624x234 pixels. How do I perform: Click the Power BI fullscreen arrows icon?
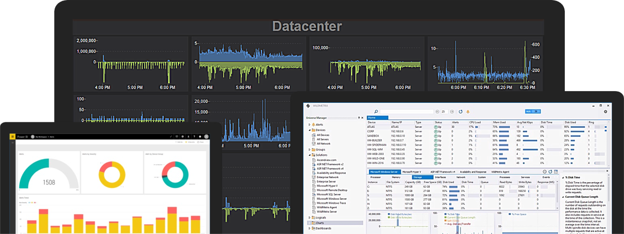171,136
